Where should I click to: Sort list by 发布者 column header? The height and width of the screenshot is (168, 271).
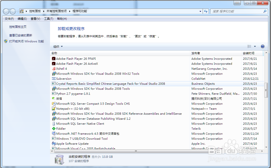215,53
